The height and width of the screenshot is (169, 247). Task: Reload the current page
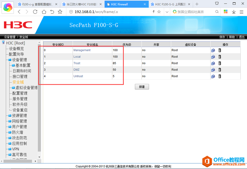point(35,12)
